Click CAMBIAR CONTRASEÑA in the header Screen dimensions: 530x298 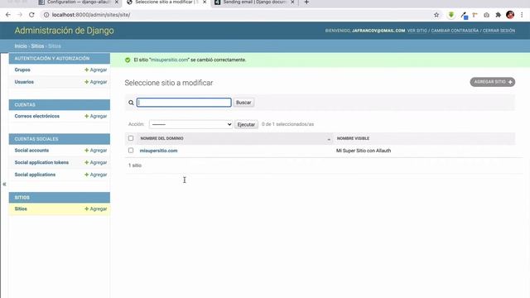coord(455,31)
